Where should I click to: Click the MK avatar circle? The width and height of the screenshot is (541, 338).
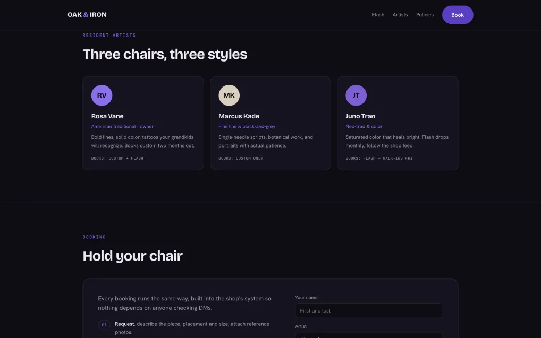pos(229,96)
